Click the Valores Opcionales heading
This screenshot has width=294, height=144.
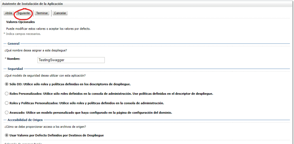click(x=20, y=22)
